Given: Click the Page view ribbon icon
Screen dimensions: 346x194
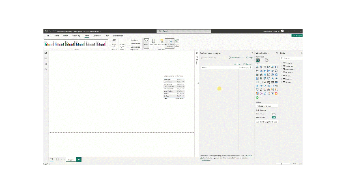Looking at the screenshot, I should click(x=114, y=43).
